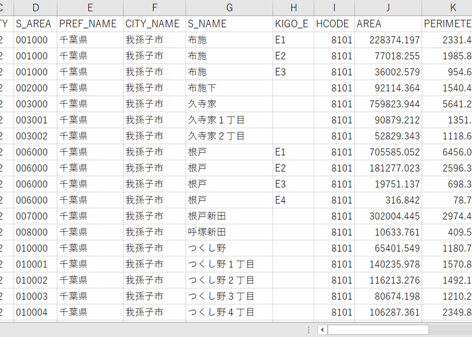The image size is (472, 337).
Task: Select area value 106287.361
Action: click(x=388, y=312)
